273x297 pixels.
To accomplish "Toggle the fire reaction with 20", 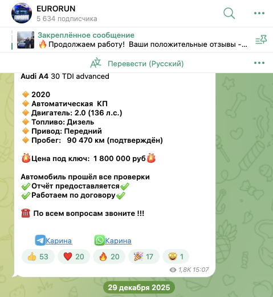I will coord(109,256).
